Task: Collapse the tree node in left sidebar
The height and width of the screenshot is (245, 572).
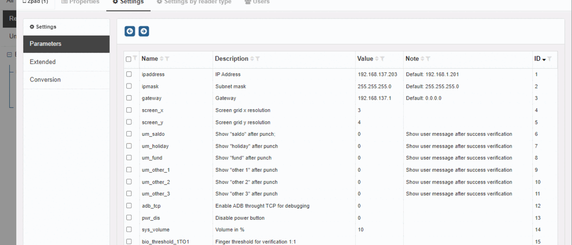Action: coord(9,55)
